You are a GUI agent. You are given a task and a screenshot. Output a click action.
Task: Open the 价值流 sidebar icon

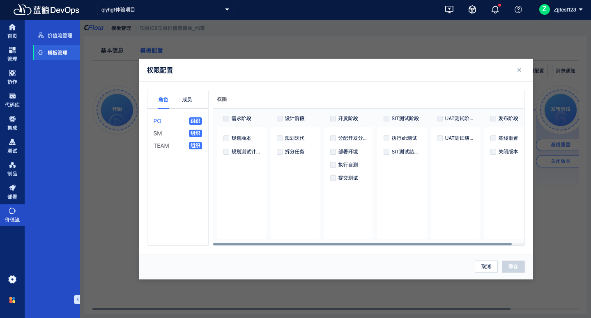(x=12, y=211)
